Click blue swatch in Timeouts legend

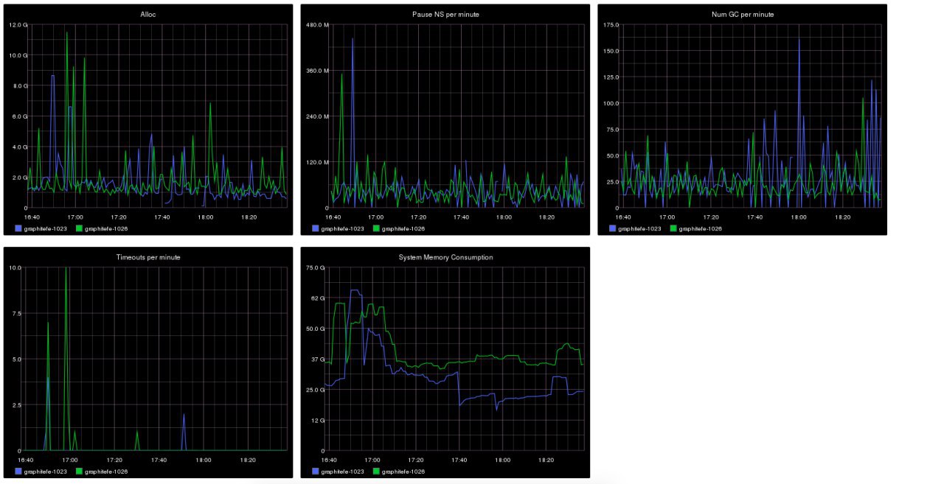[18, 471]
